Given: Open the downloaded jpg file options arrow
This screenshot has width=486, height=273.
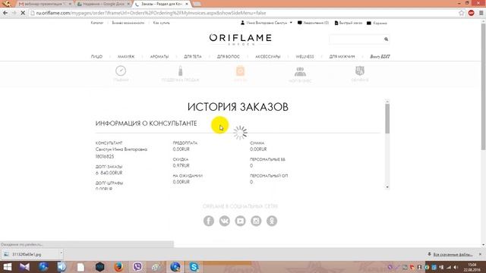Looking at the screenshot, I should pyautogui.click(x=61, y=253).
